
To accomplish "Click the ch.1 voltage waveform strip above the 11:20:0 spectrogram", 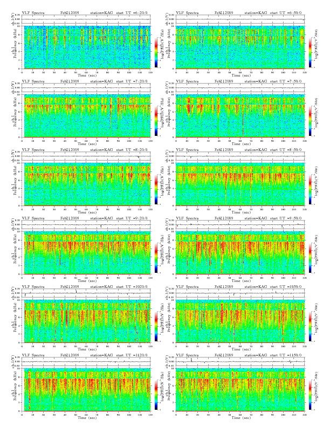I will coord(86,362).
